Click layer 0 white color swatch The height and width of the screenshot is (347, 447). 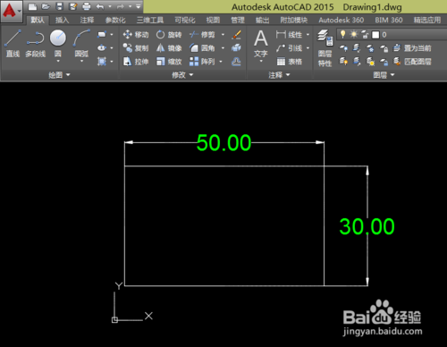pyautogui.click(x=375, y=35)
